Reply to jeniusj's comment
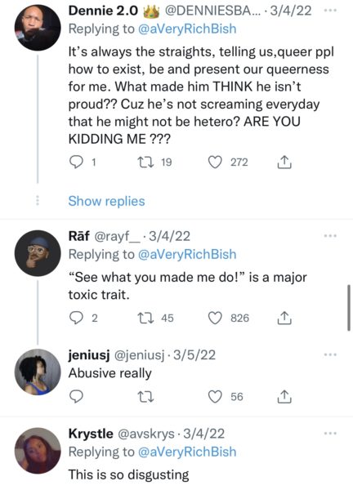The image size is (353, 490). 76,397
